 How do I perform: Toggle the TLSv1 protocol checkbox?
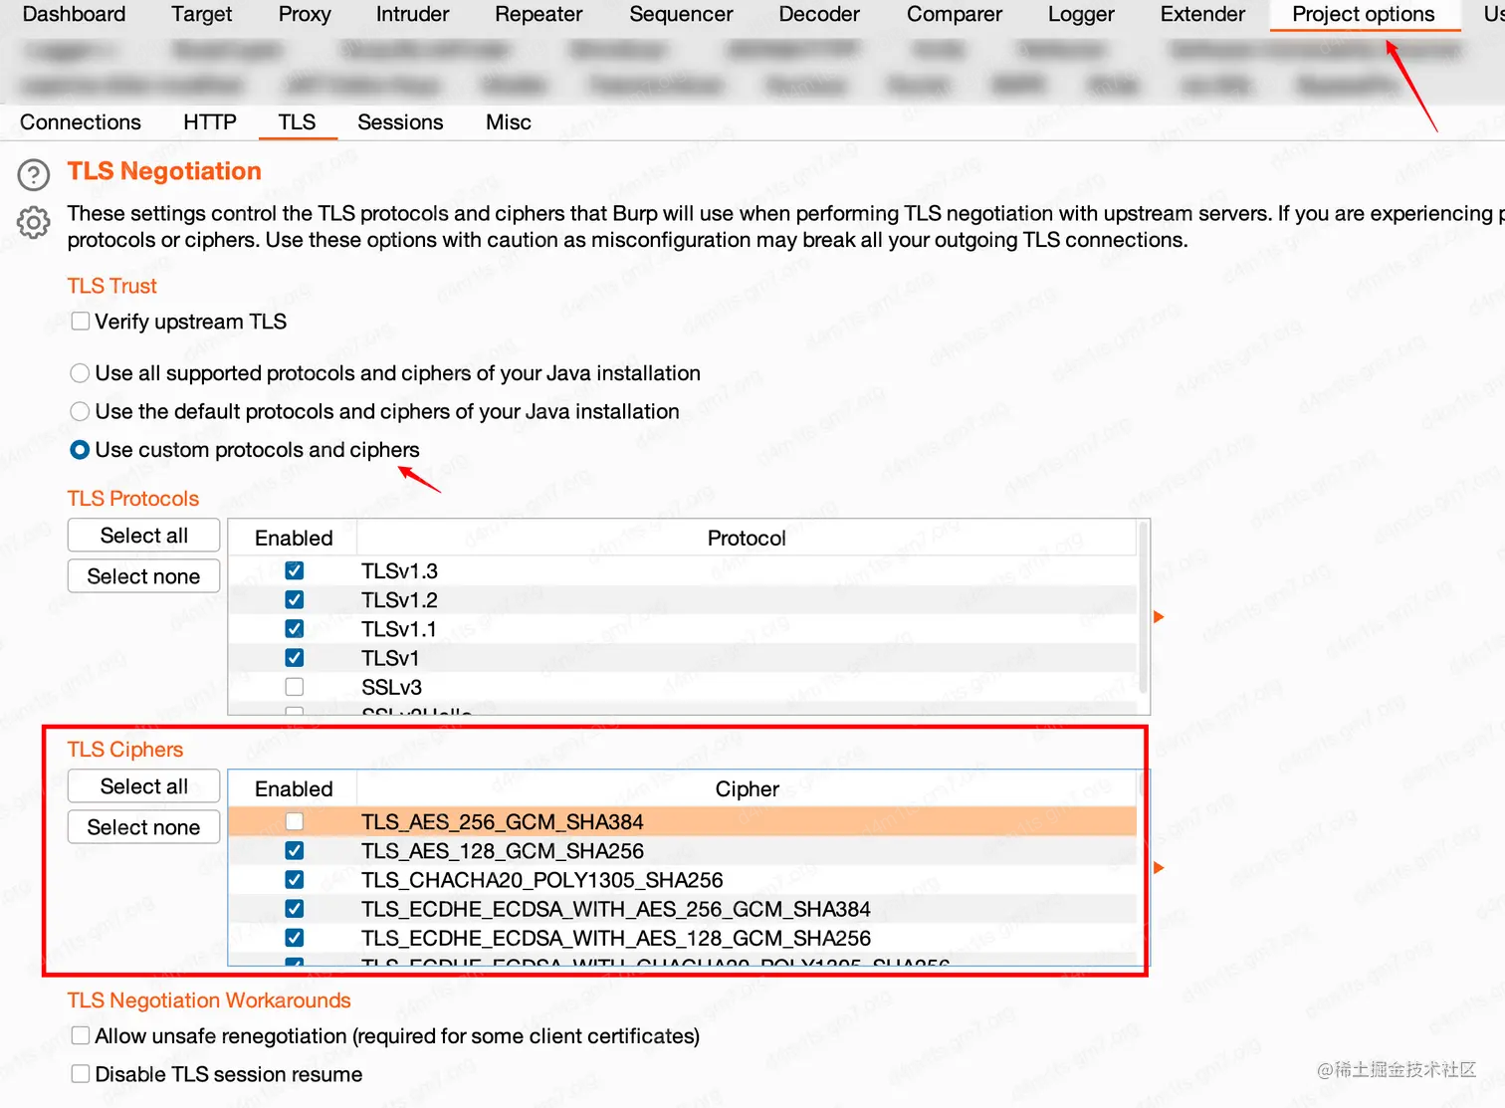pos(294,657)
